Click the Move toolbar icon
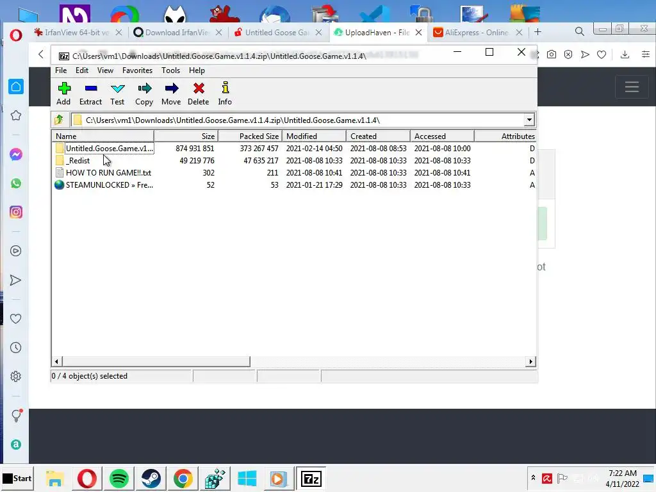This screenshot has height=492, width=656. (171, 94)
